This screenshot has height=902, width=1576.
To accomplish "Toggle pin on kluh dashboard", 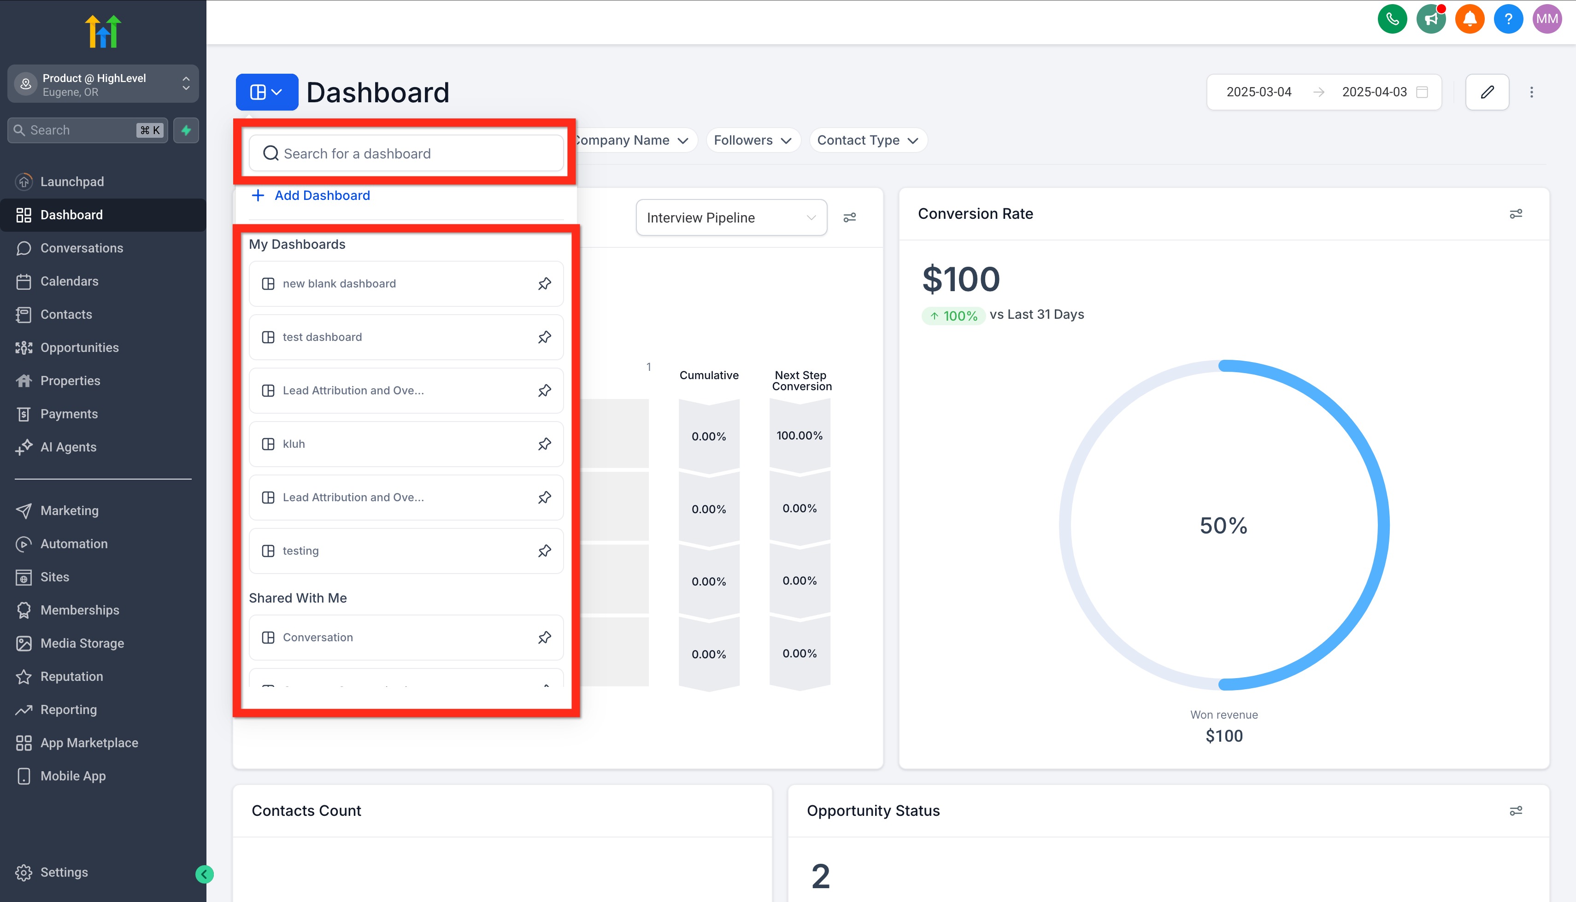I will click(x=544, y=444).
